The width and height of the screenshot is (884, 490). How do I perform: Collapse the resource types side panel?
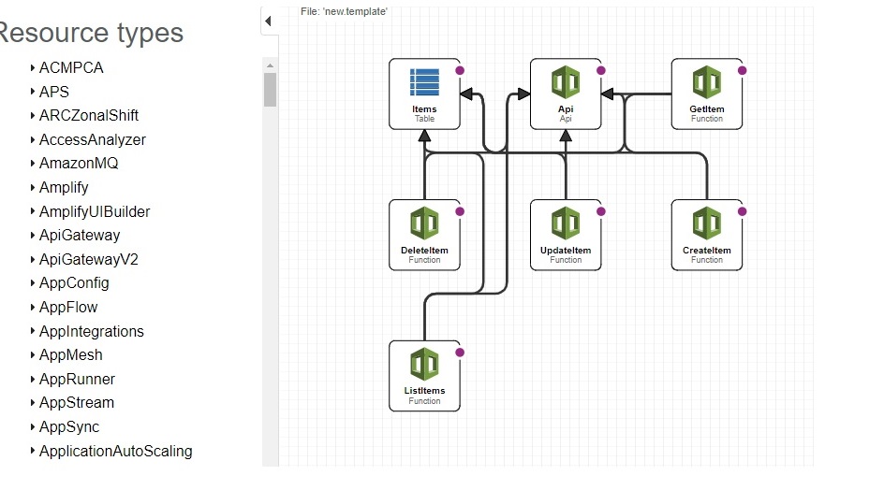(x=269, y=21)
